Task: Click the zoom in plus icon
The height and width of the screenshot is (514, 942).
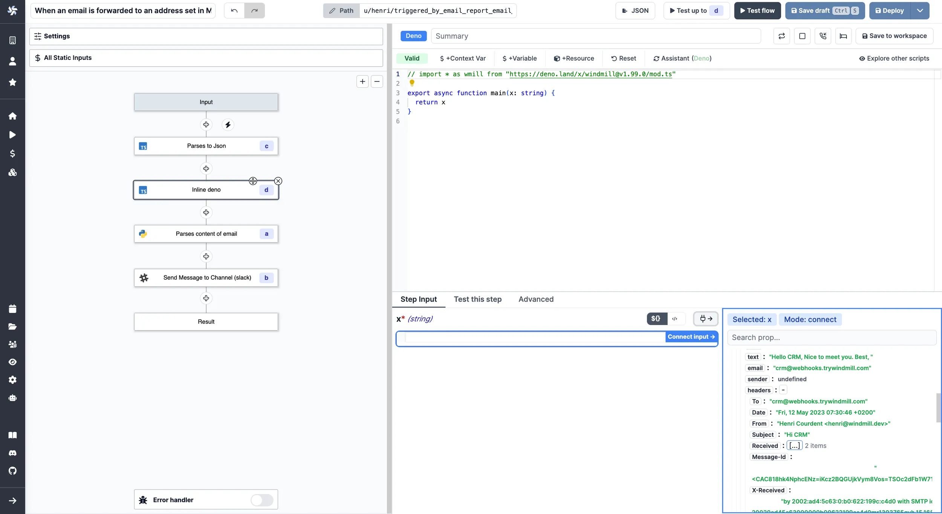Action: coord(363,81)
